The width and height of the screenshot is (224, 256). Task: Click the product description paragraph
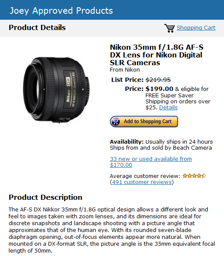(112, 230)
